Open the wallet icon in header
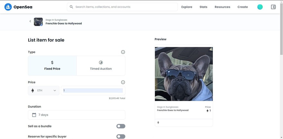The height and width of the screenshot is (139, 283). tap(273, 7)
